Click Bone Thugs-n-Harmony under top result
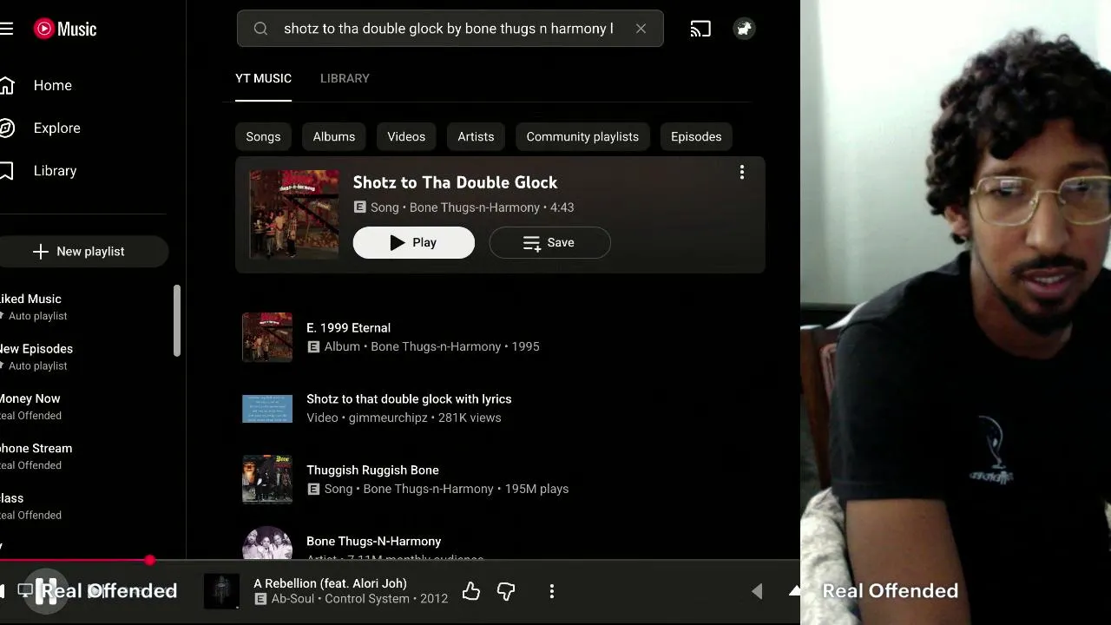This screenshot has width=1111, height=625. (475, 207)
